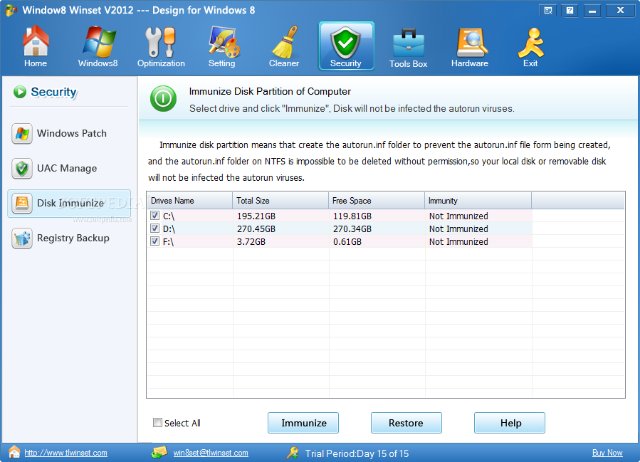Select the Security shield icon
The width and height of the screenshot is (640, 462).
point(346,43)
